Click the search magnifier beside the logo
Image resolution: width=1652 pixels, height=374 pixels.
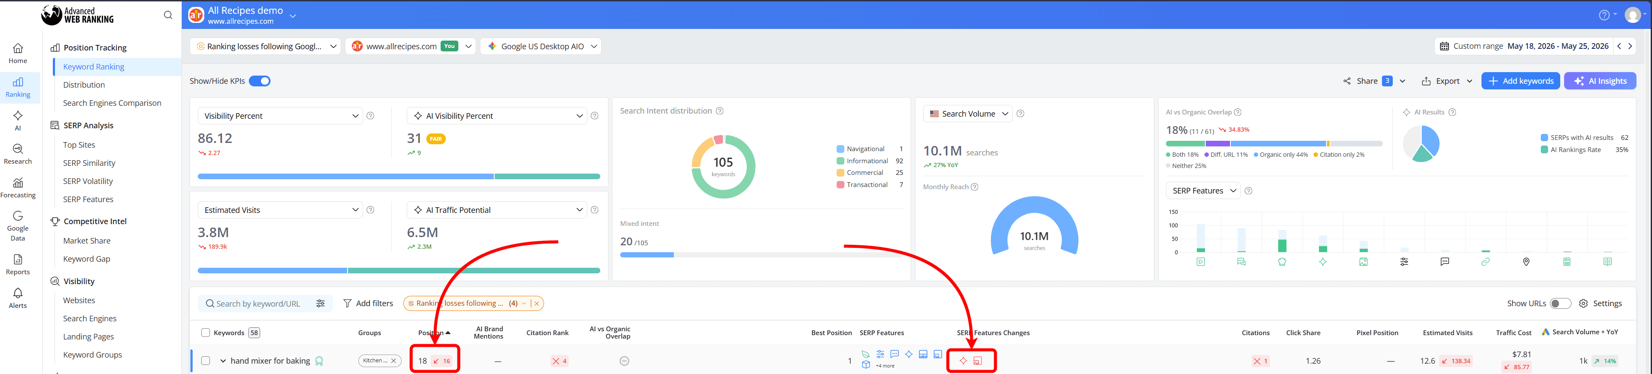(x=168, y=16)
